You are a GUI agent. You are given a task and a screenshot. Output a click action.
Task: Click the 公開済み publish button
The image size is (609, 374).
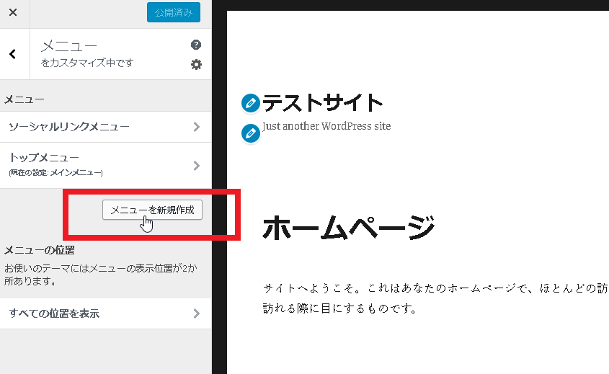173,13
